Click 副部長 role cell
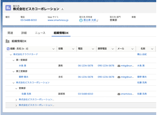 point(62,94)
